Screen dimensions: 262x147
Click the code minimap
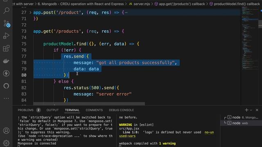(x=250, y=38)
